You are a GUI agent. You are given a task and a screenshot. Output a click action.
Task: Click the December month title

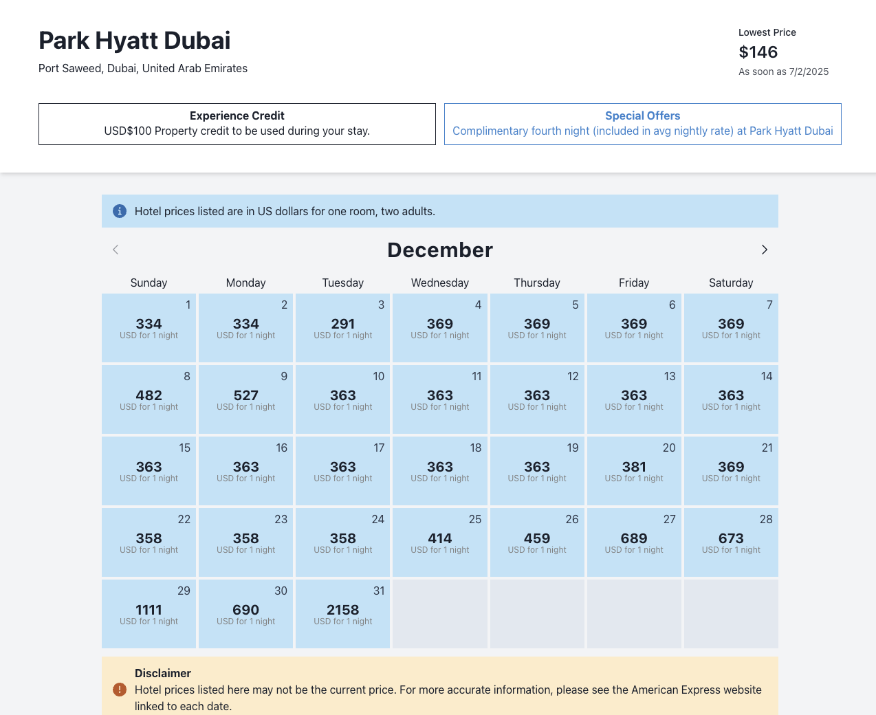click(439, 250)
